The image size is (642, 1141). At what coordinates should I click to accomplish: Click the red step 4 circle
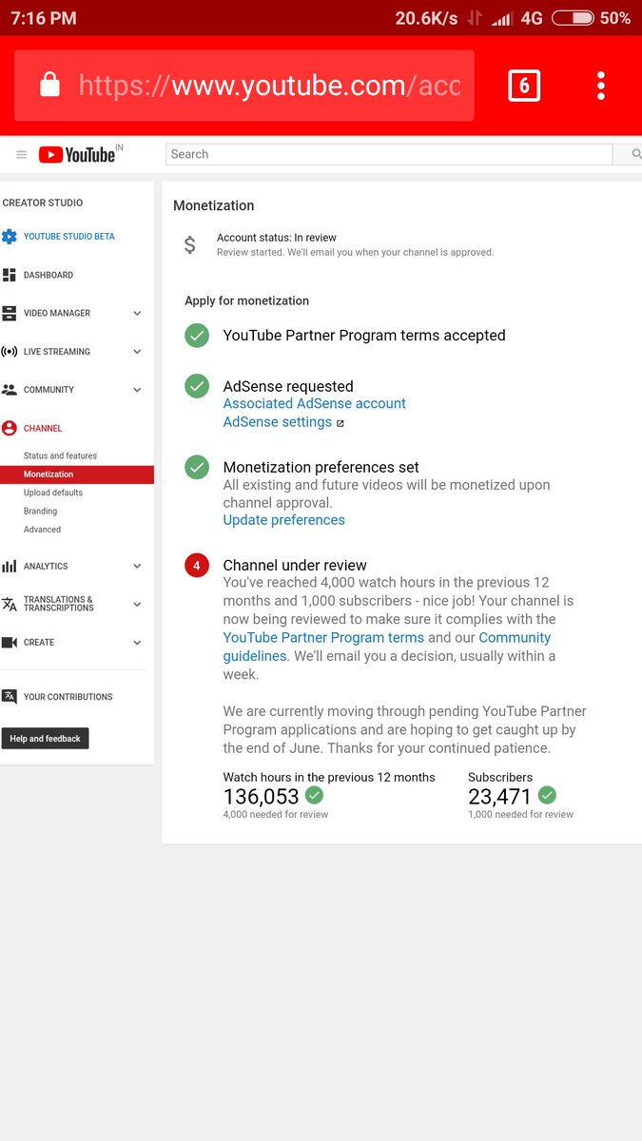pos(197,566)
